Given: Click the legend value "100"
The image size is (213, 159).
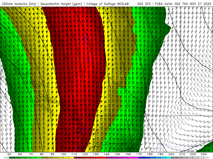Looking at the screenshot, I should (63, 154).
